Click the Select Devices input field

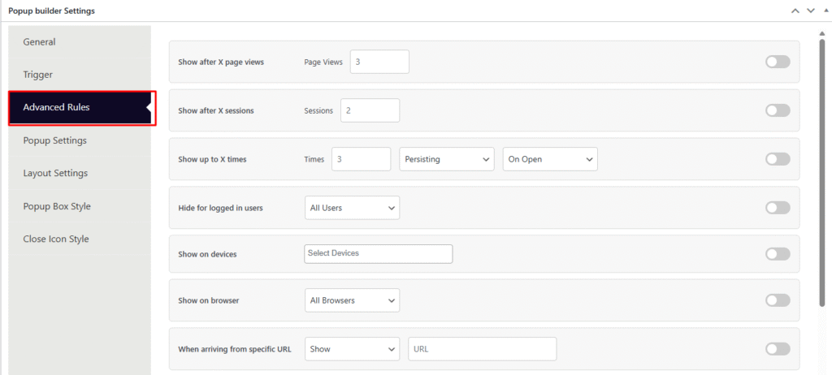378,254
